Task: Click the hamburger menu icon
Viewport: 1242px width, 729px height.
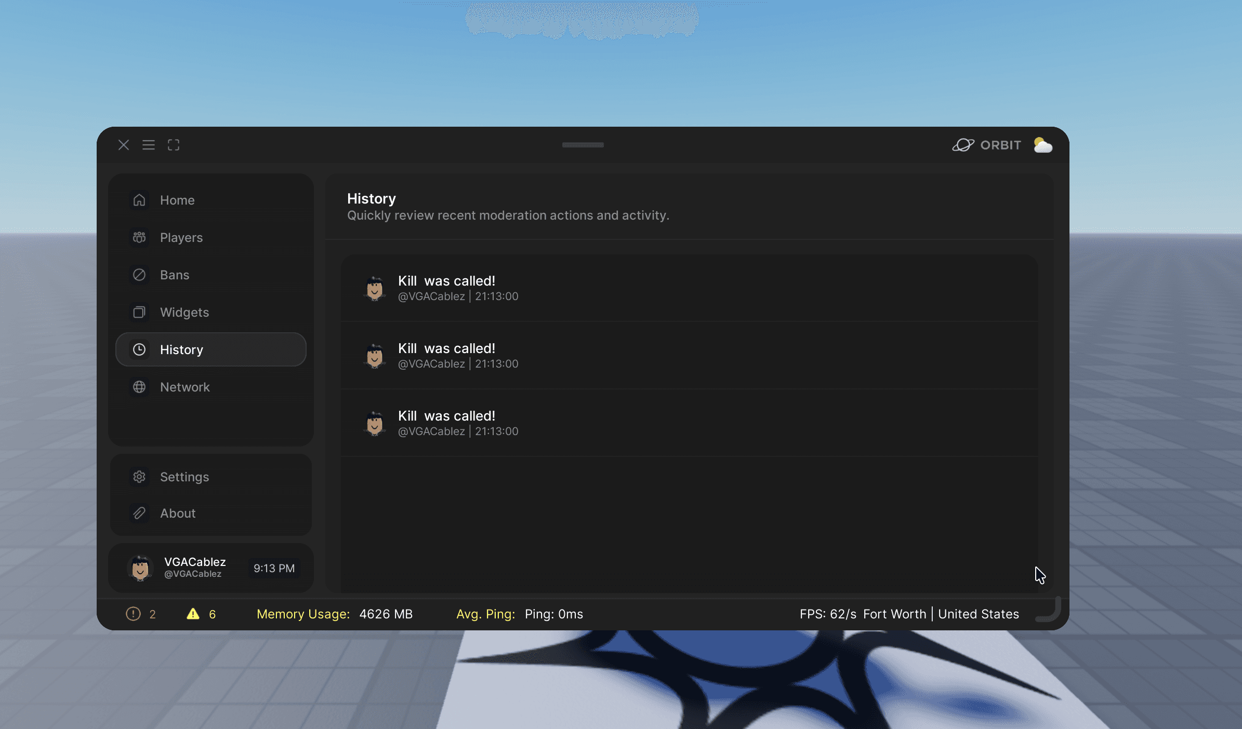Action: tap(149, 145)
